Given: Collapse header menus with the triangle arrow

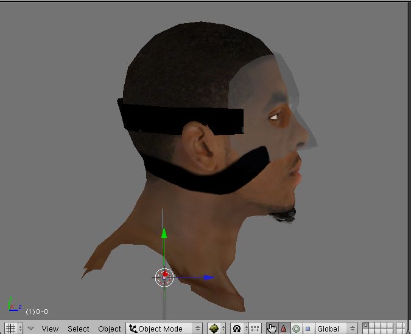Looking at the screenshot, I should coord(30,329).
